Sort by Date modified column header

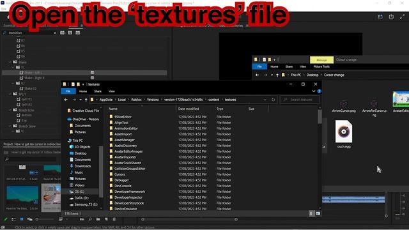pos(196,109)
